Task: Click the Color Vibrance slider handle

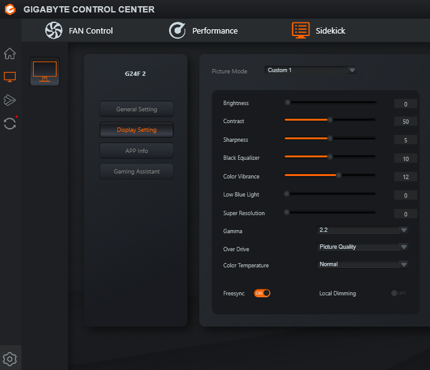Action: [339, 175]
